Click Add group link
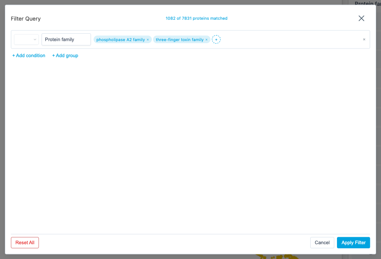This screenshot has height=259, width=381. click(65, 55)
